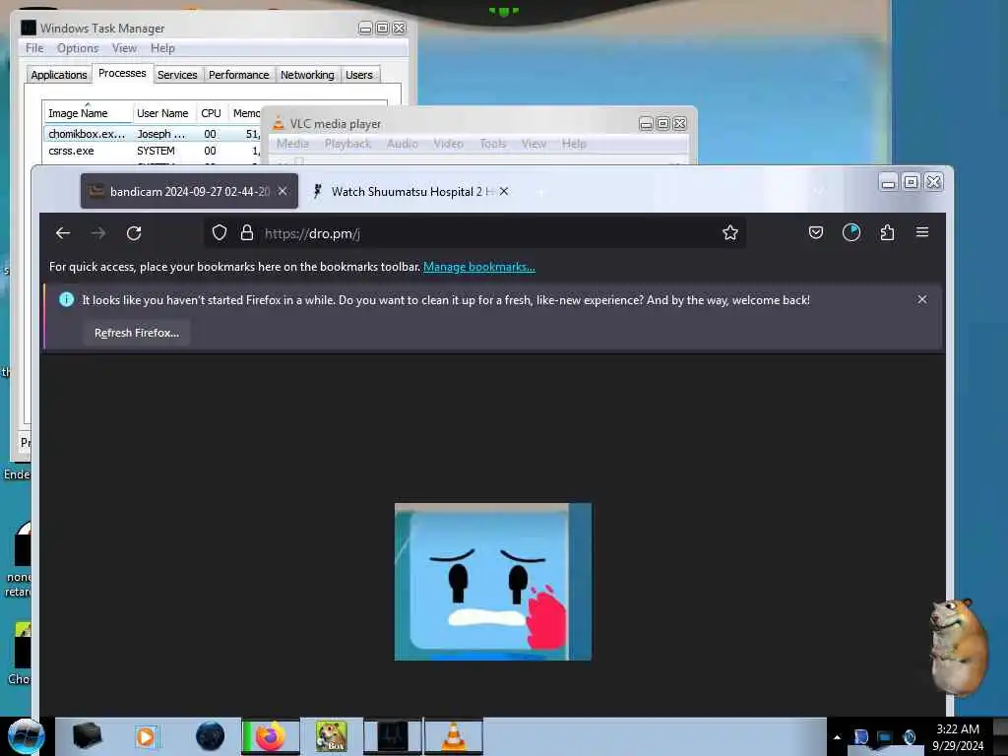
Task: Click the black box taskbar icon
Action: click(87, 736)
